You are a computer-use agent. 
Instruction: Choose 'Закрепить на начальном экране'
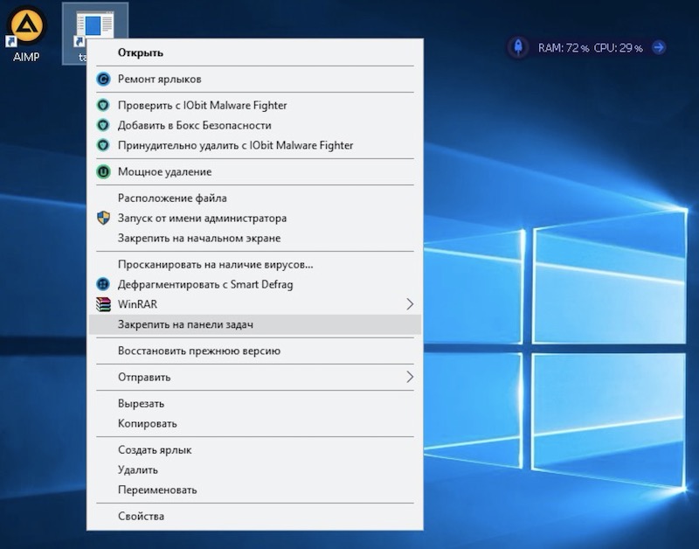click(255, 238)
